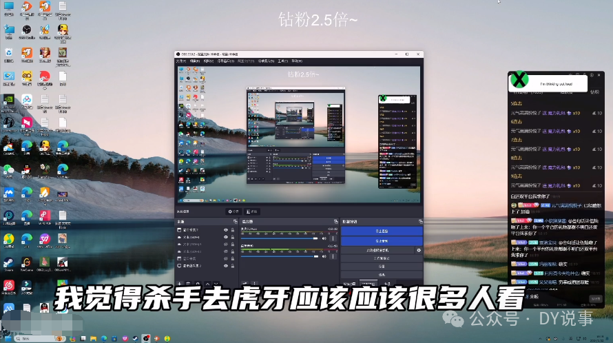Click the add source plus icon in OBS
Screen dimensions: 613x343
[x=180, y=284]
